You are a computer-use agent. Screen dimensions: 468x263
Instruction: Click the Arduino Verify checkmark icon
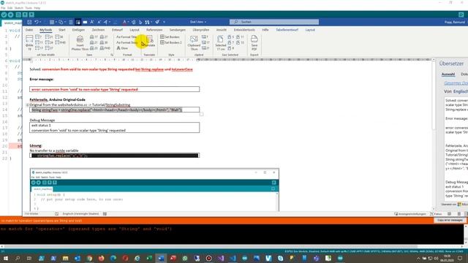pos(4,15)
